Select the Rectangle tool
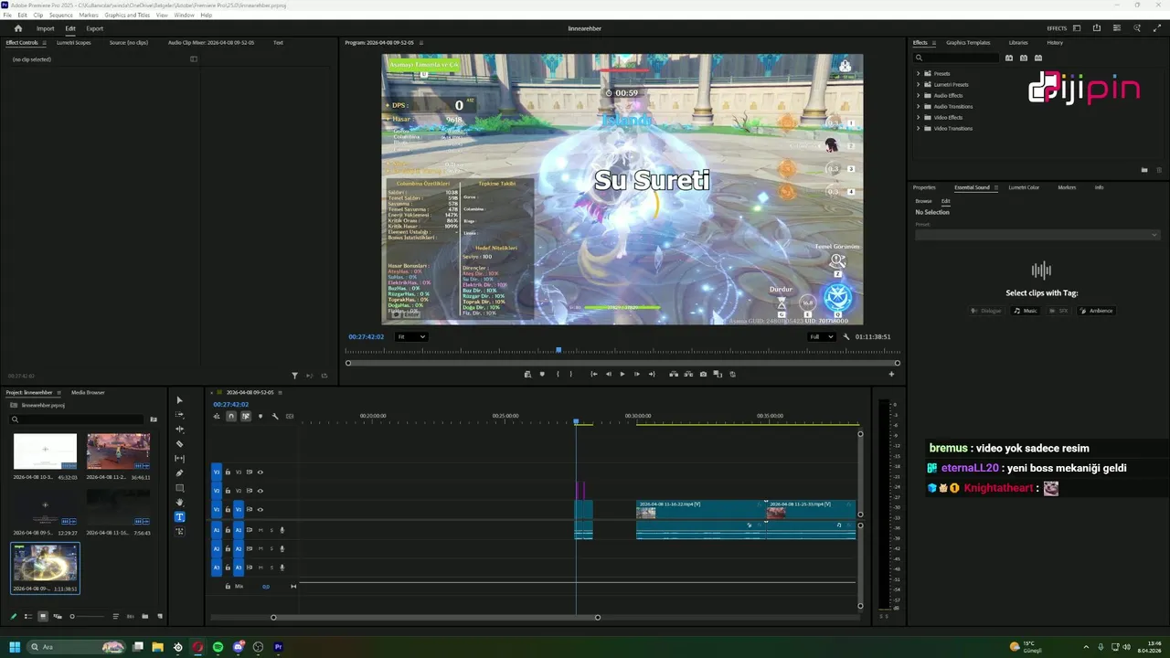The width and height of the screenshot is (1170, 658). tap(179, 488)
